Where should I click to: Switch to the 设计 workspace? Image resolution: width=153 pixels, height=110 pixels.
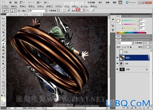(x=100, y=2)
